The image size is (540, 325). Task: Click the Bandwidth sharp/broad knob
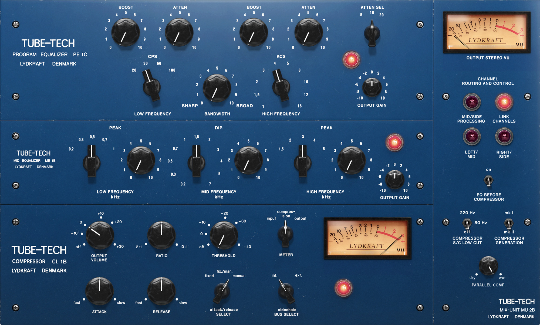[217, 88]
